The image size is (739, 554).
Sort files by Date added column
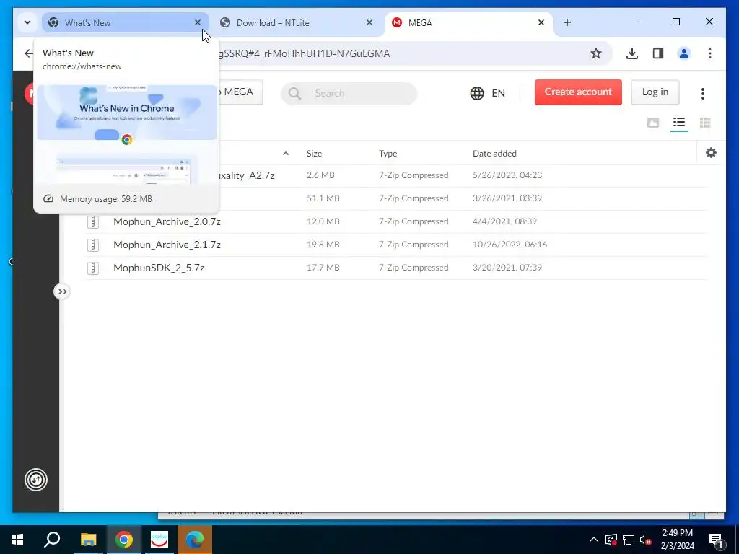click(494, 154)
